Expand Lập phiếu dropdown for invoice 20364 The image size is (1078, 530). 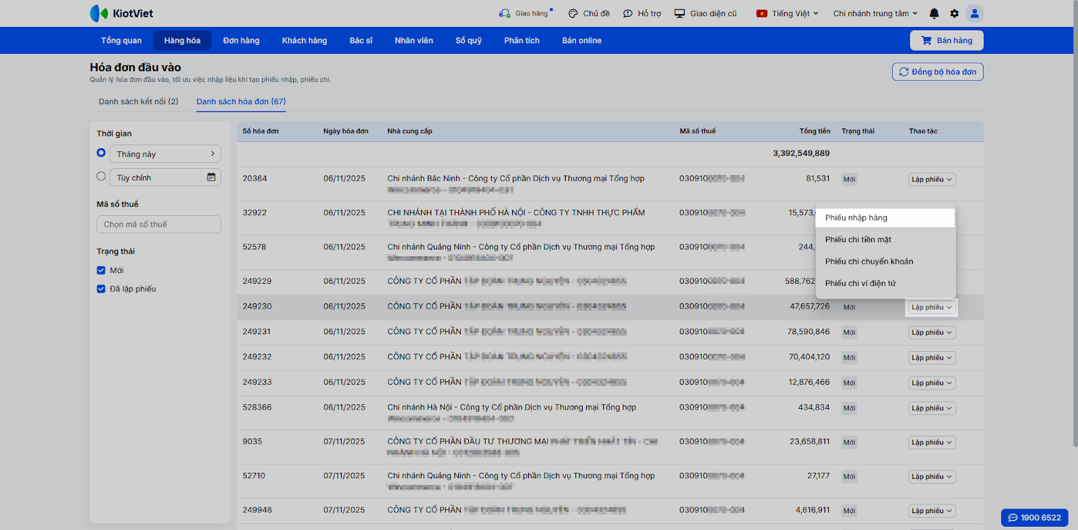(x=932, y=180)
